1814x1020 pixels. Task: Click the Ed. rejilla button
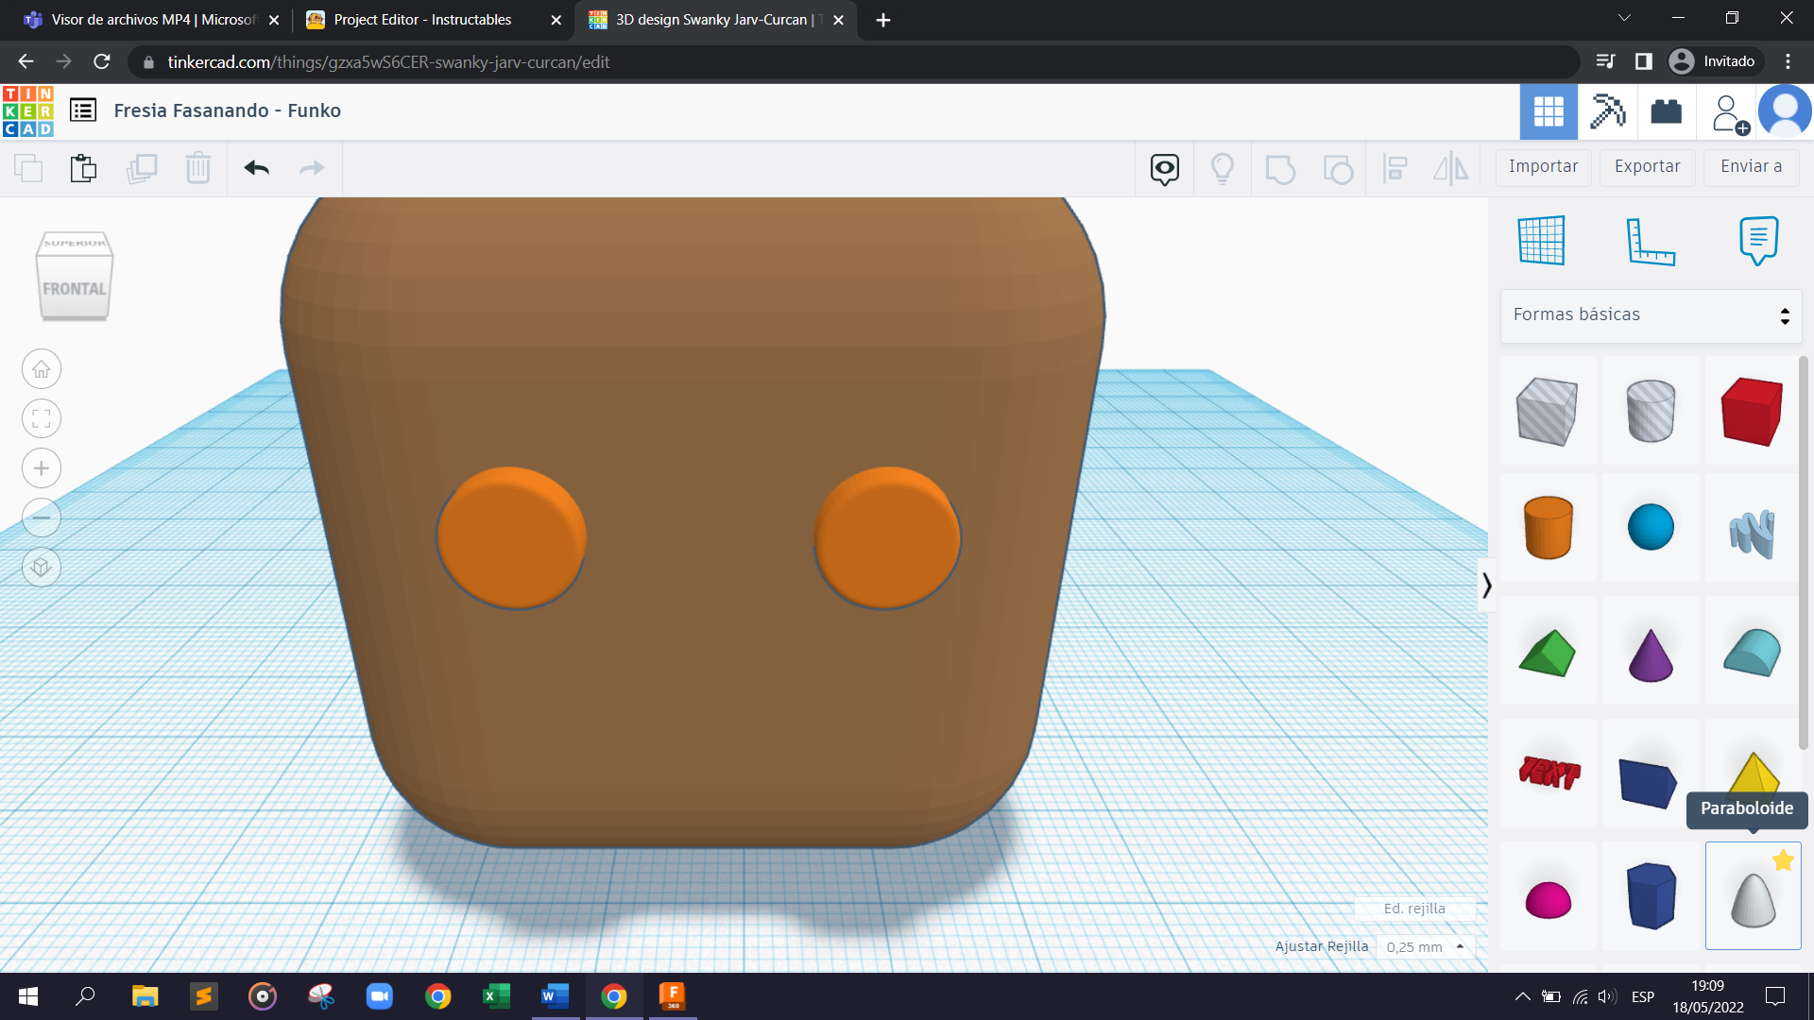coord(1414,909)
